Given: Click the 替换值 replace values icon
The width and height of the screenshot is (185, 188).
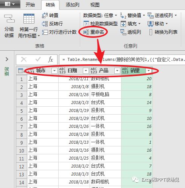Looking at the screenshot, I should point(123,16).
